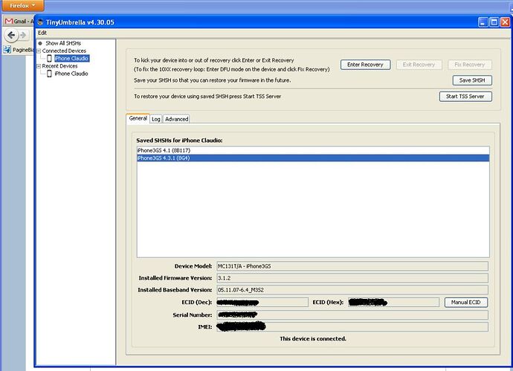Click the Device Model field
The width and height of the screenshot is (513, 371).
click(x=352, y=266)
